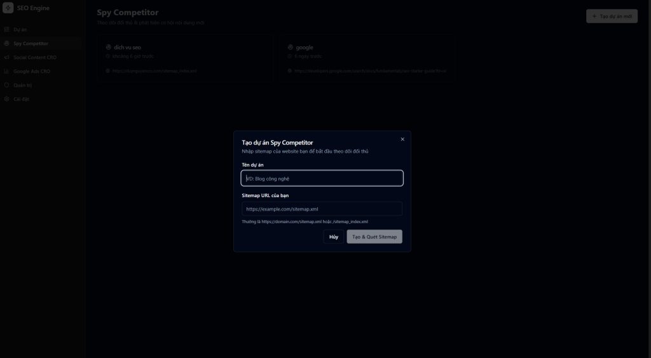Click the sitemap_index.xml URL in dich vu seo card
This screenshot has width=651, height=358.
(x=154, y=71)
